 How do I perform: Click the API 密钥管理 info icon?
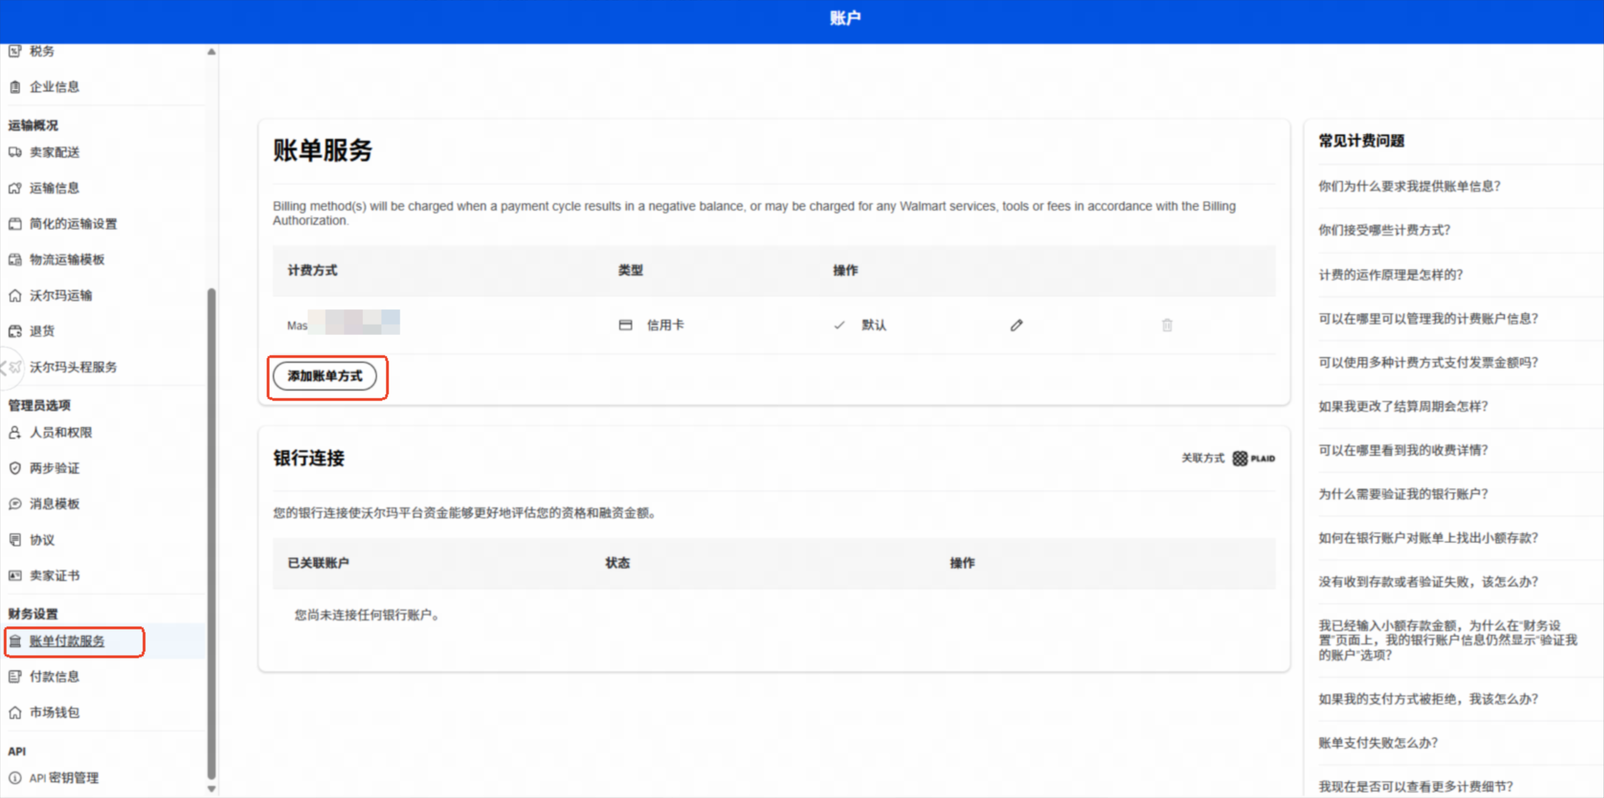click(x=15, y=777)
